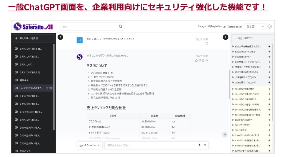Click the thumbs-down icon on the AI response
Viewport: 281px width, 157px height.
pos(200,60)
